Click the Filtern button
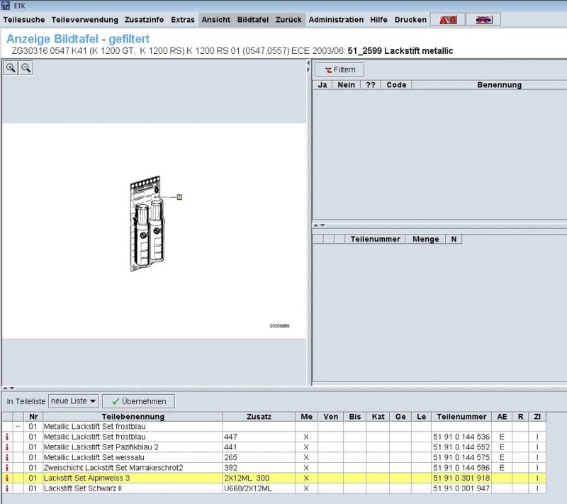The image size is (567, 504). [x=339, y=69]
